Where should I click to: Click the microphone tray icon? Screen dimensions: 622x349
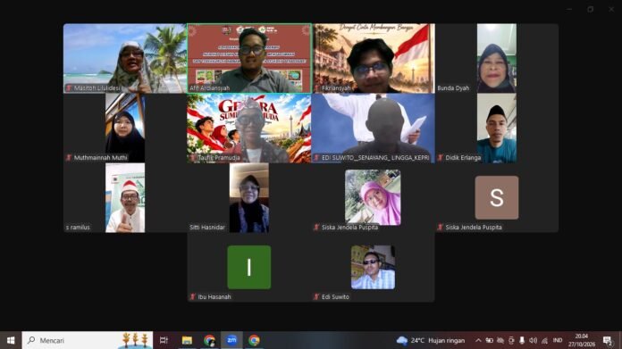click(x=522, y=340)
